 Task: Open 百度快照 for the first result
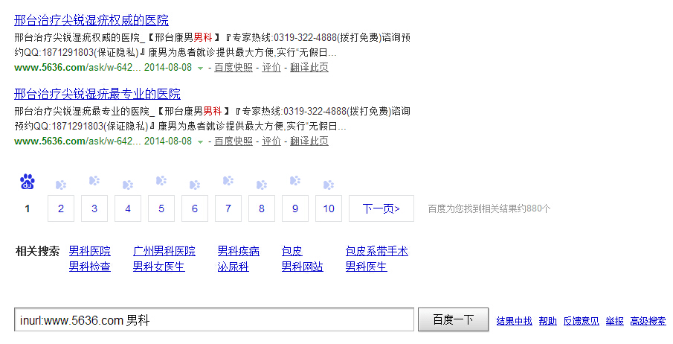(x=234, y=68)
